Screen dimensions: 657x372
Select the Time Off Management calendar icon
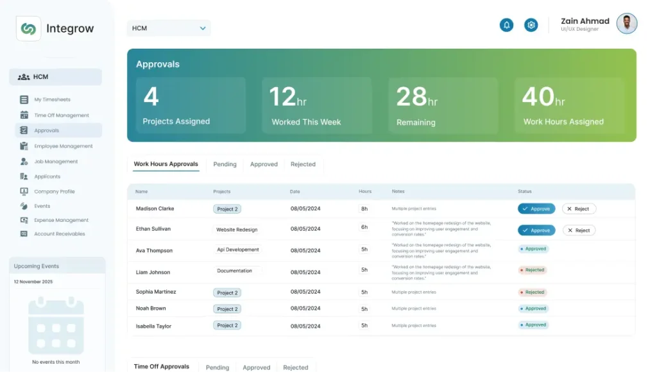click(x=24, y=115)
